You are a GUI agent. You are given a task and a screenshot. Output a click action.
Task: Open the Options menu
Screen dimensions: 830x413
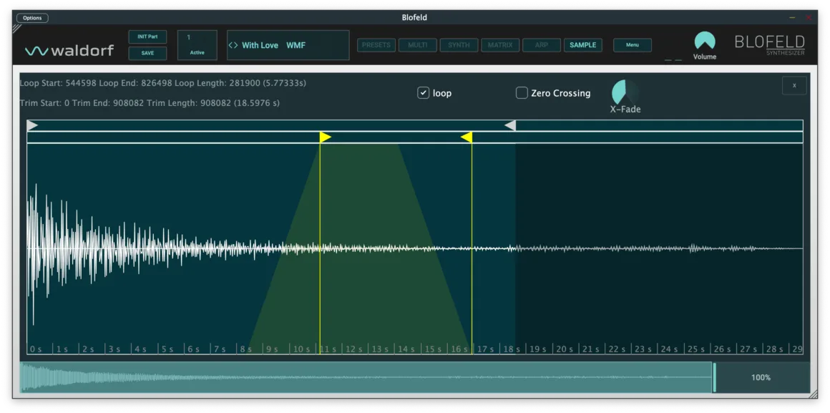click(x=32, y=18)
